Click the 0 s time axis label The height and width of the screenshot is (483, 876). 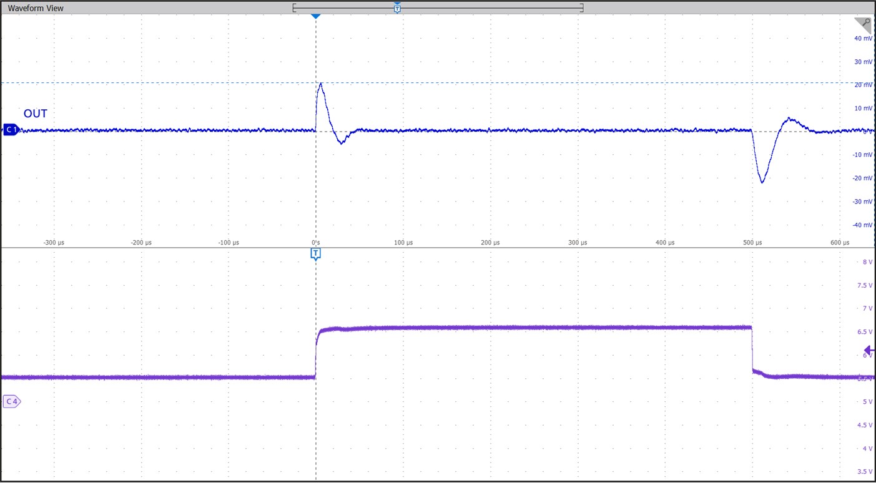pyautogui.click(x=315, y=243)
